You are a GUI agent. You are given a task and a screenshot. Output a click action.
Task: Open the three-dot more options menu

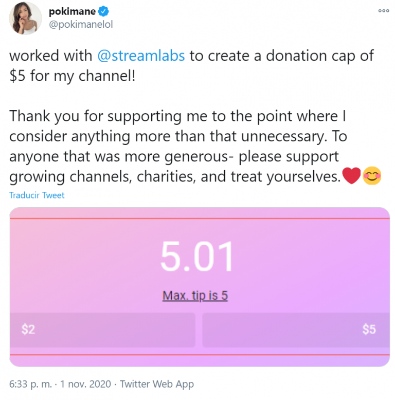point(383,10)
